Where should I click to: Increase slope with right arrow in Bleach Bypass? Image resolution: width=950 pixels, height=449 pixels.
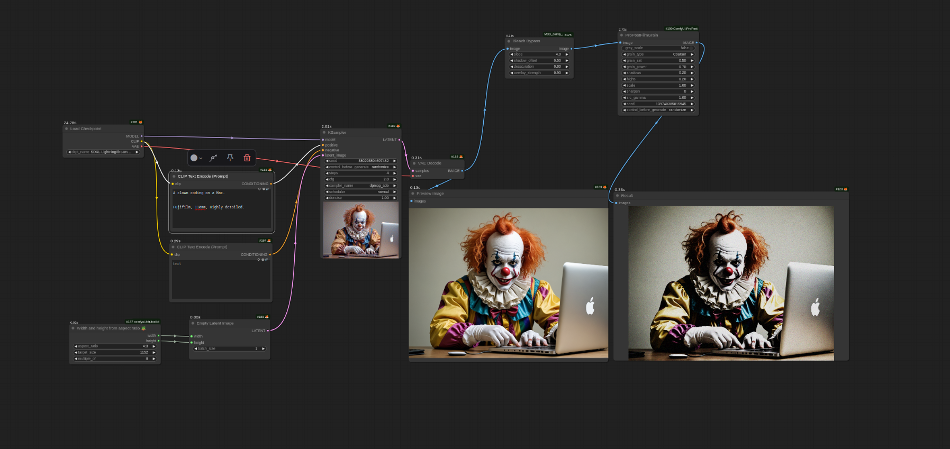coord(567,54)
